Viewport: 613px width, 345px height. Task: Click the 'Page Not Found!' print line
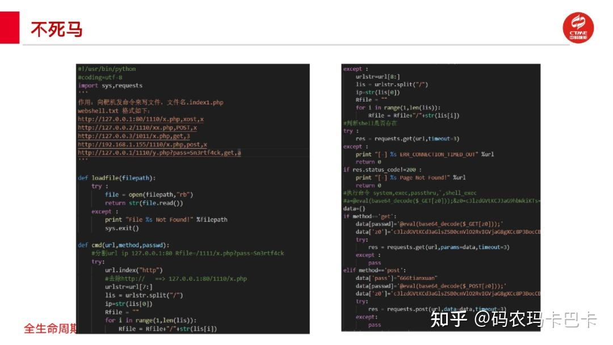click(410, 178)
